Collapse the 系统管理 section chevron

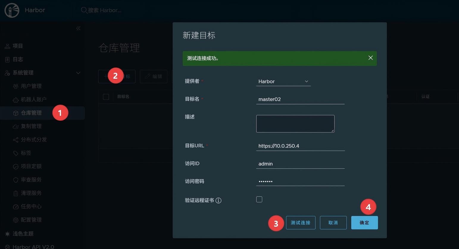coord(78,73)
